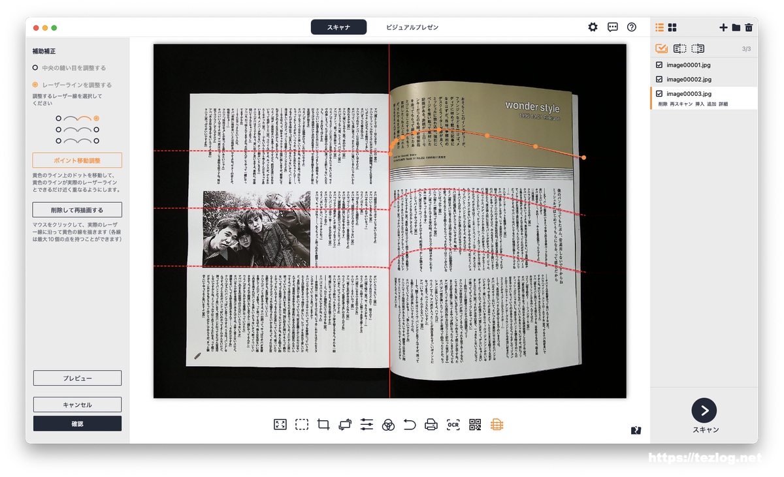Select the crop tool icon
The image size is (784, 477).
[323, 425]
